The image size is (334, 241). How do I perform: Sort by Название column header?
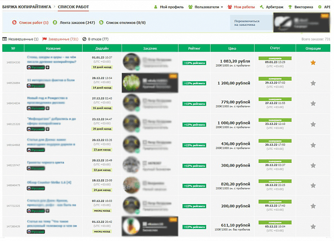pyautogui.click(x=53, y=48)
